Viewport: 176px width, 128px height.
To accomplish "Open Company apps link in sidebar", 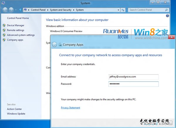I will (x=15, y=40).
